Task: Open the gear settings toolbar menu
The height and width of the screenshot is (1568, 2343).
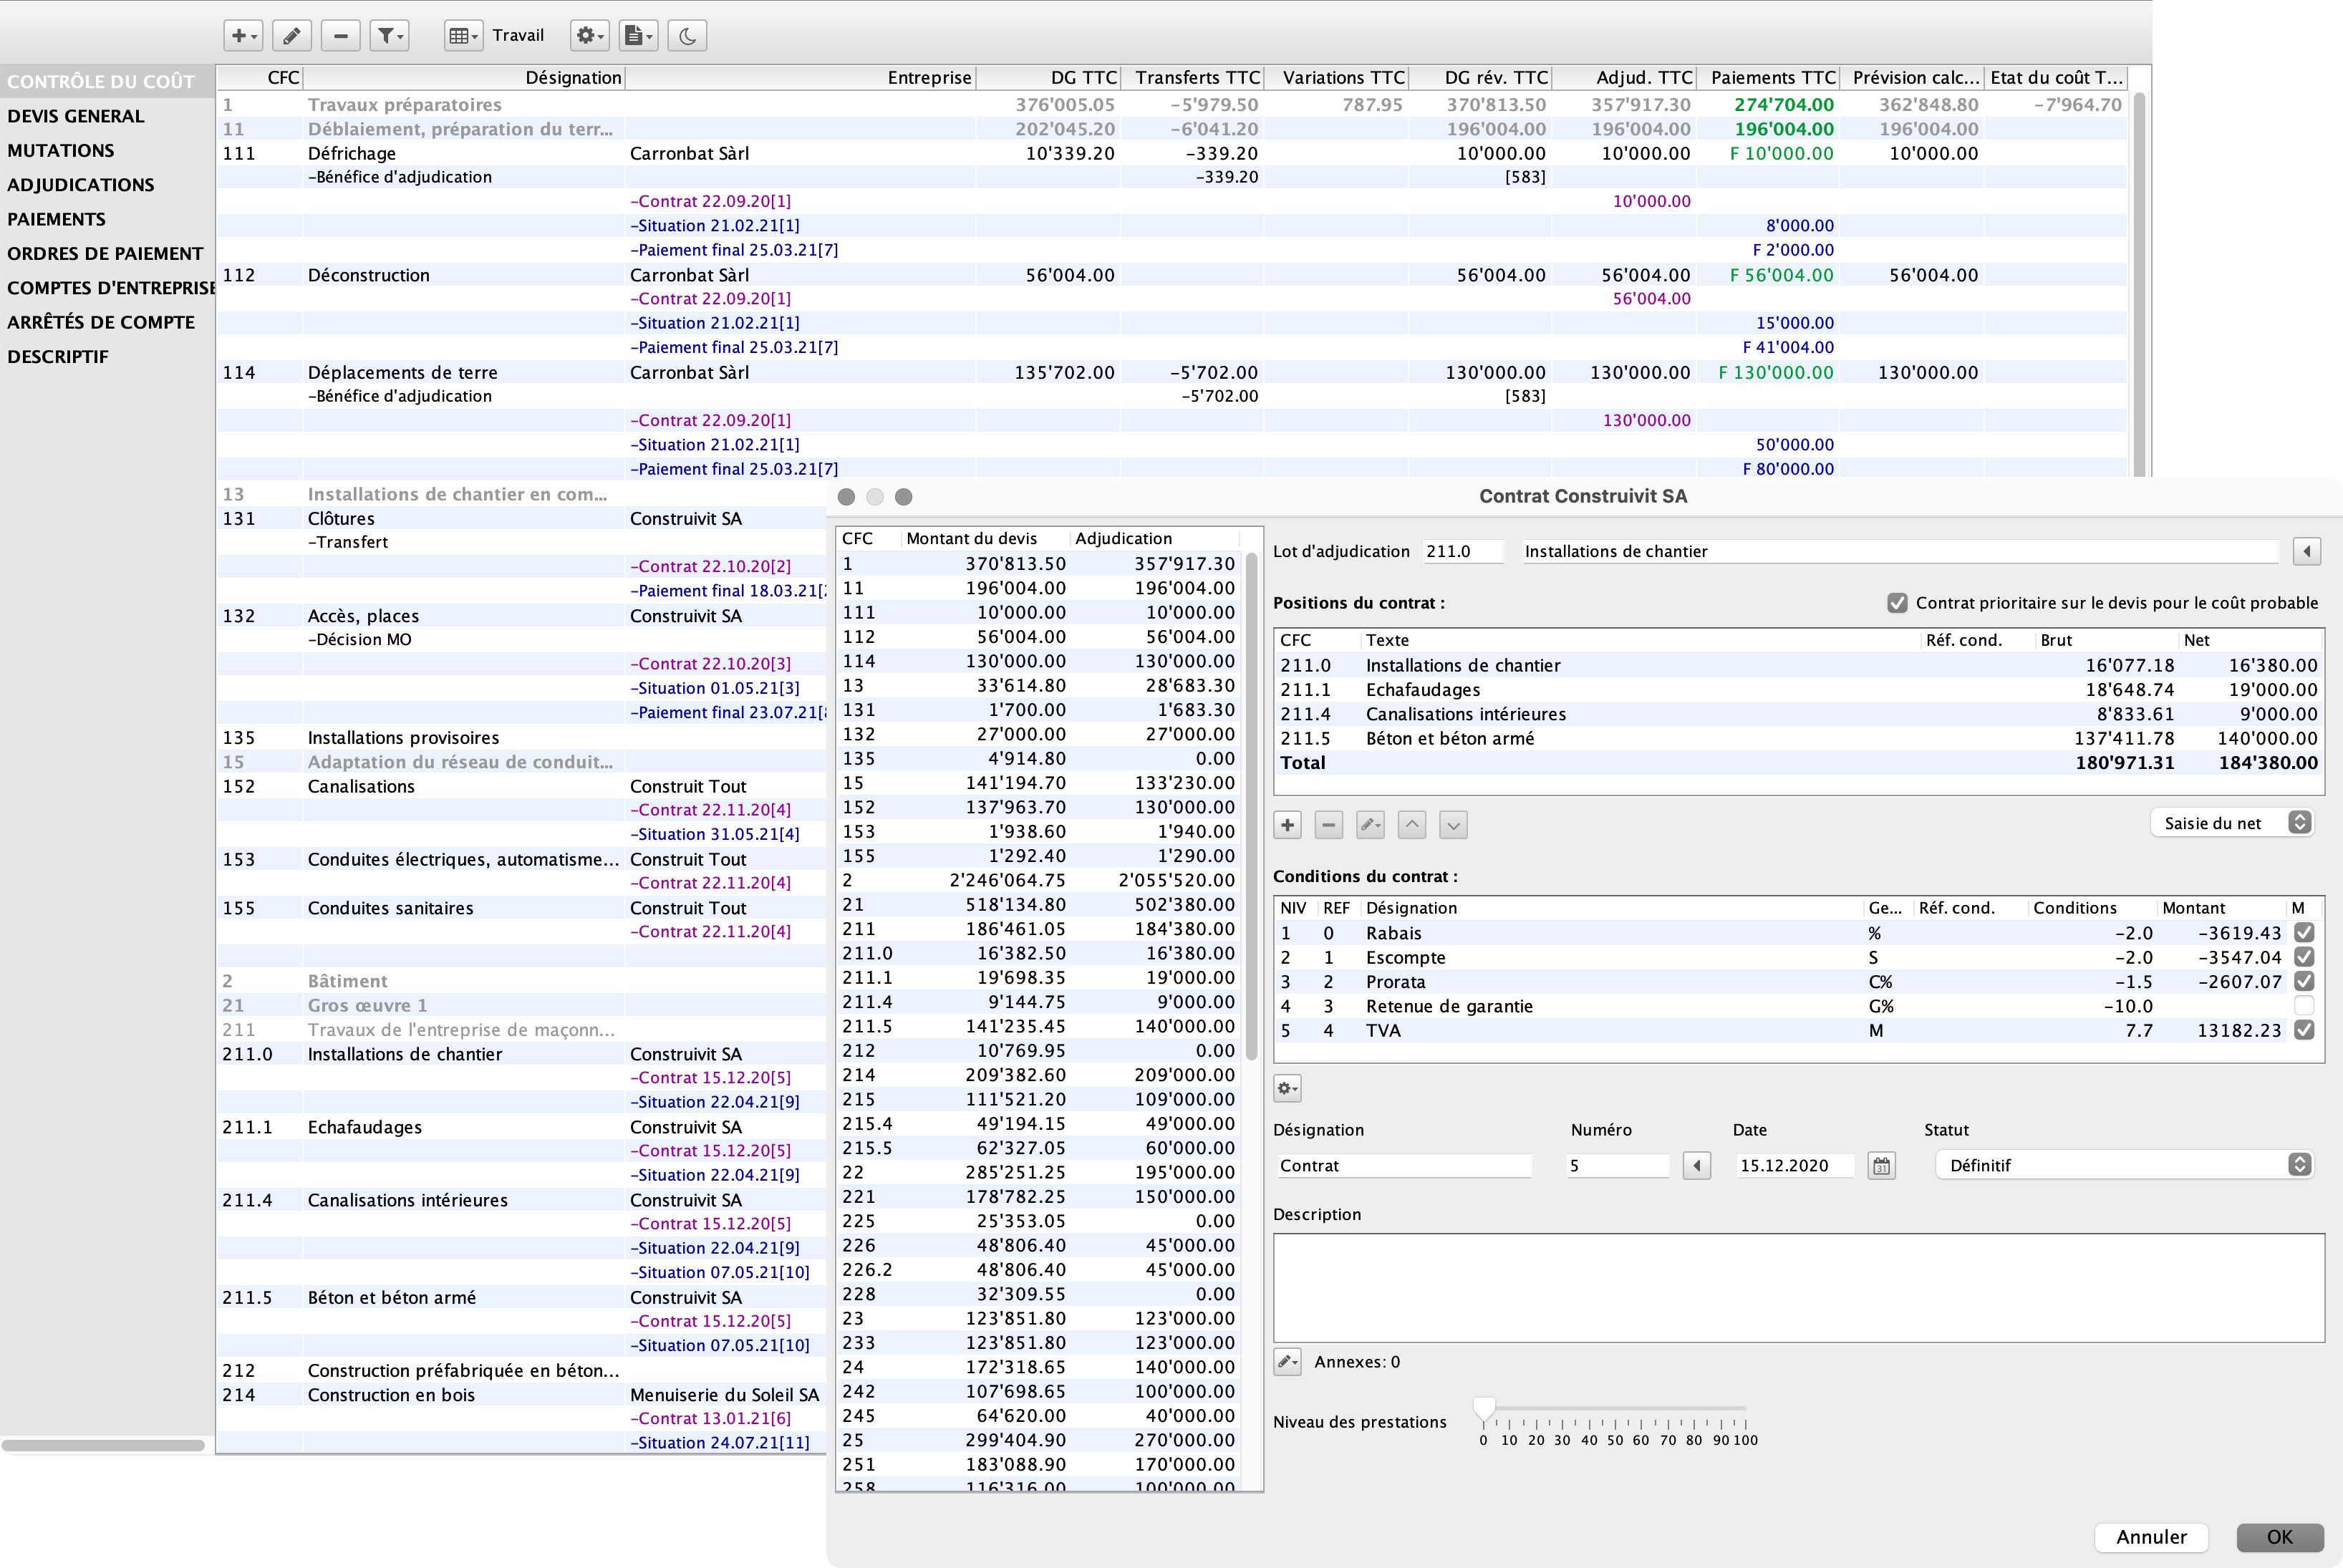Action: click(589, 36)
